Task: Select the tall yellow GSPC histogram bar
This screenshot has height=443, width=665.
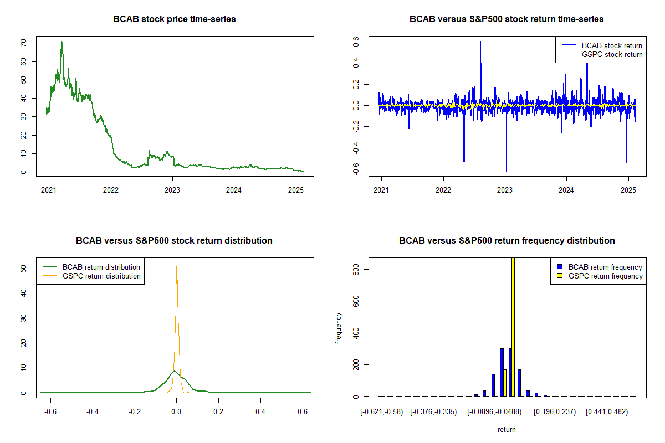Action: pos(513,332)
